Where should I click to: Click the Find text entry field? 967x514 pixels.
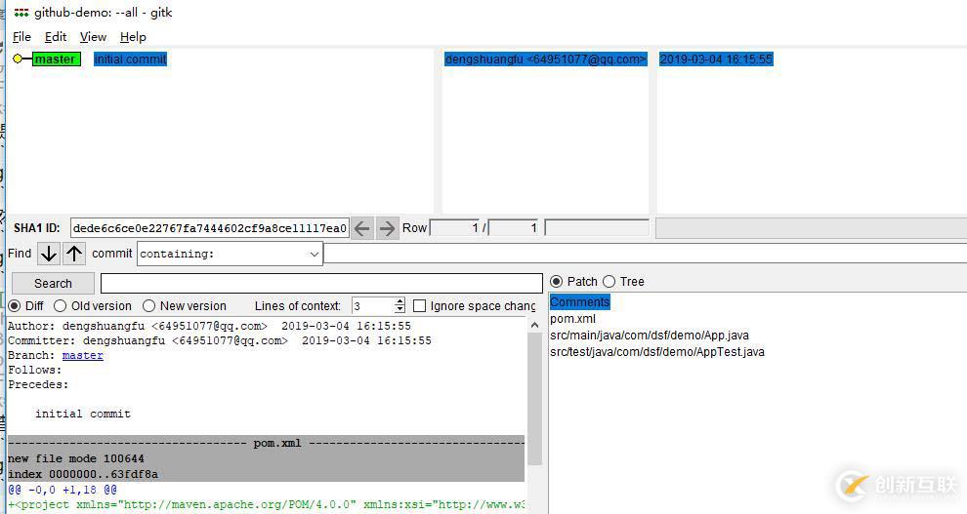pos(645,254)
